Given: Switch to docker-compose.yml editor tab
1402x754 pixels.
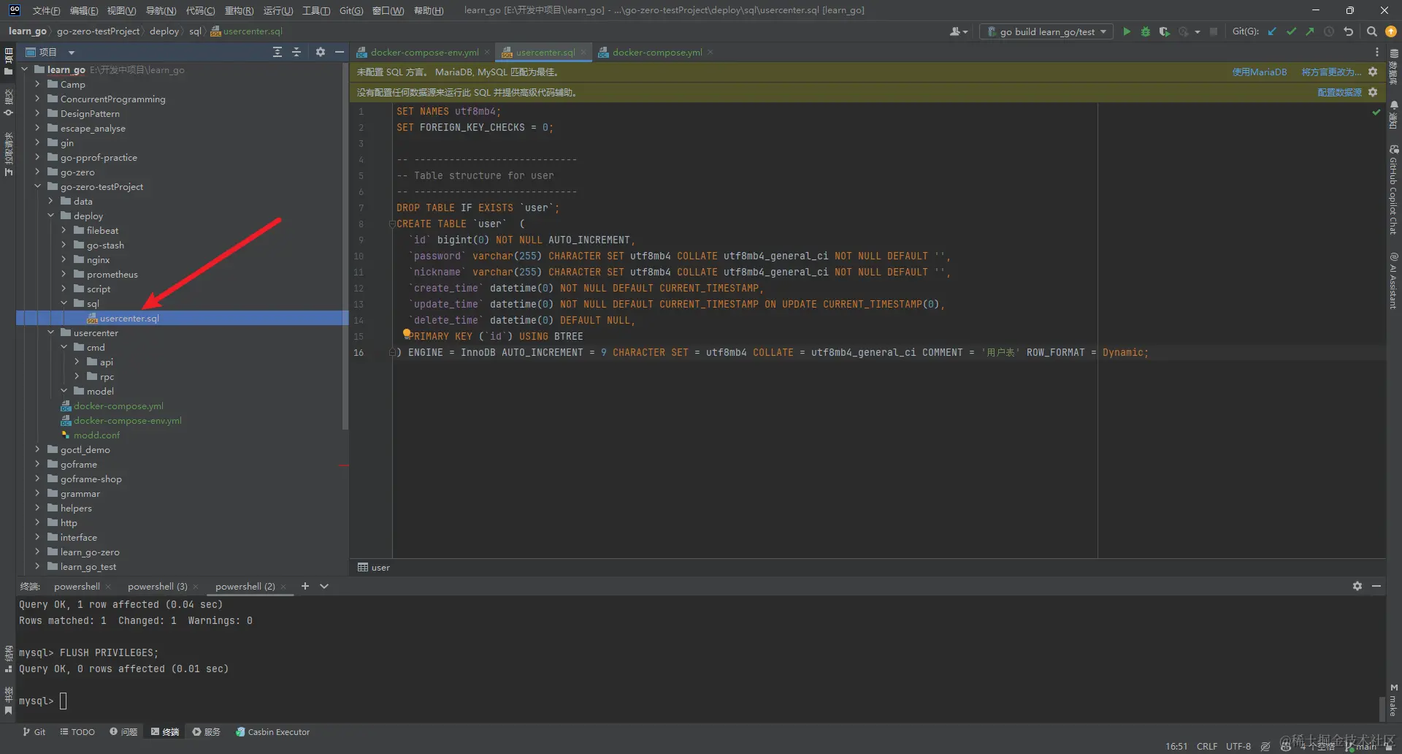Looking at the screenshot, I should coord(656,52).
